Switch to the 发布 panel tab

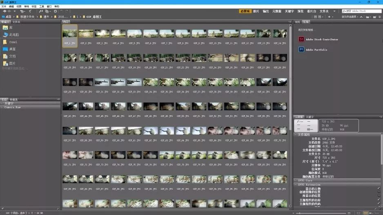pos(306,22)
